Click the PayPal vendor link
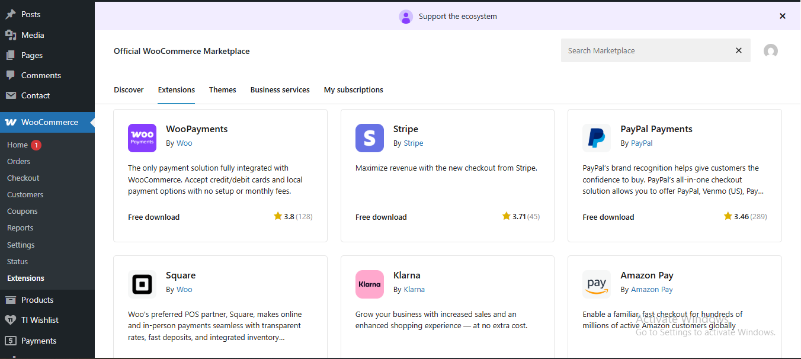Screen dimensions: 801x359 coord(642,143)
